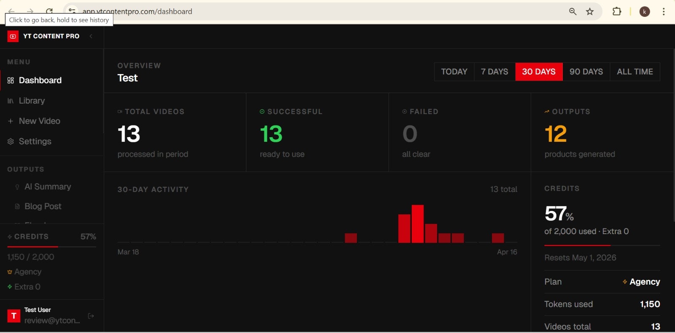The width and height of the screenshot is (675, 333).
Task: Click the plus icon beside New Video
Action: 11,121
